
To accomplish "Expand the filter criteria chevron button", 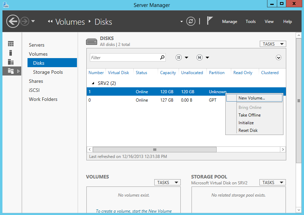I will (x=279, y=58).
